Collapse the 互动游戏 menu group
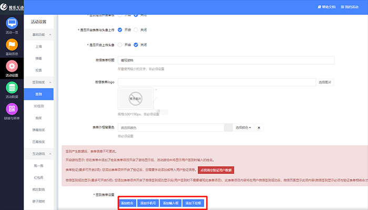Screen dimensions: 368x210 39,154
